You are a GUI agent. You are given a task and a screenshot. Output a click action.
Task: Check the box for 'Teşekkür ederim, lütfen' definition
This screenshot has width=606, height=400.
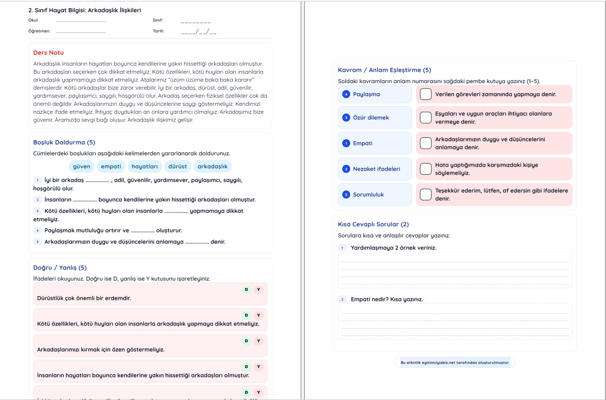point(426,194)
